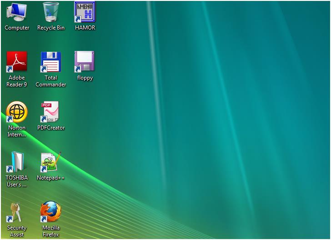Screen dimensions: 331x240
Task: Select the Recycle Bin icon
Action: 51,12
